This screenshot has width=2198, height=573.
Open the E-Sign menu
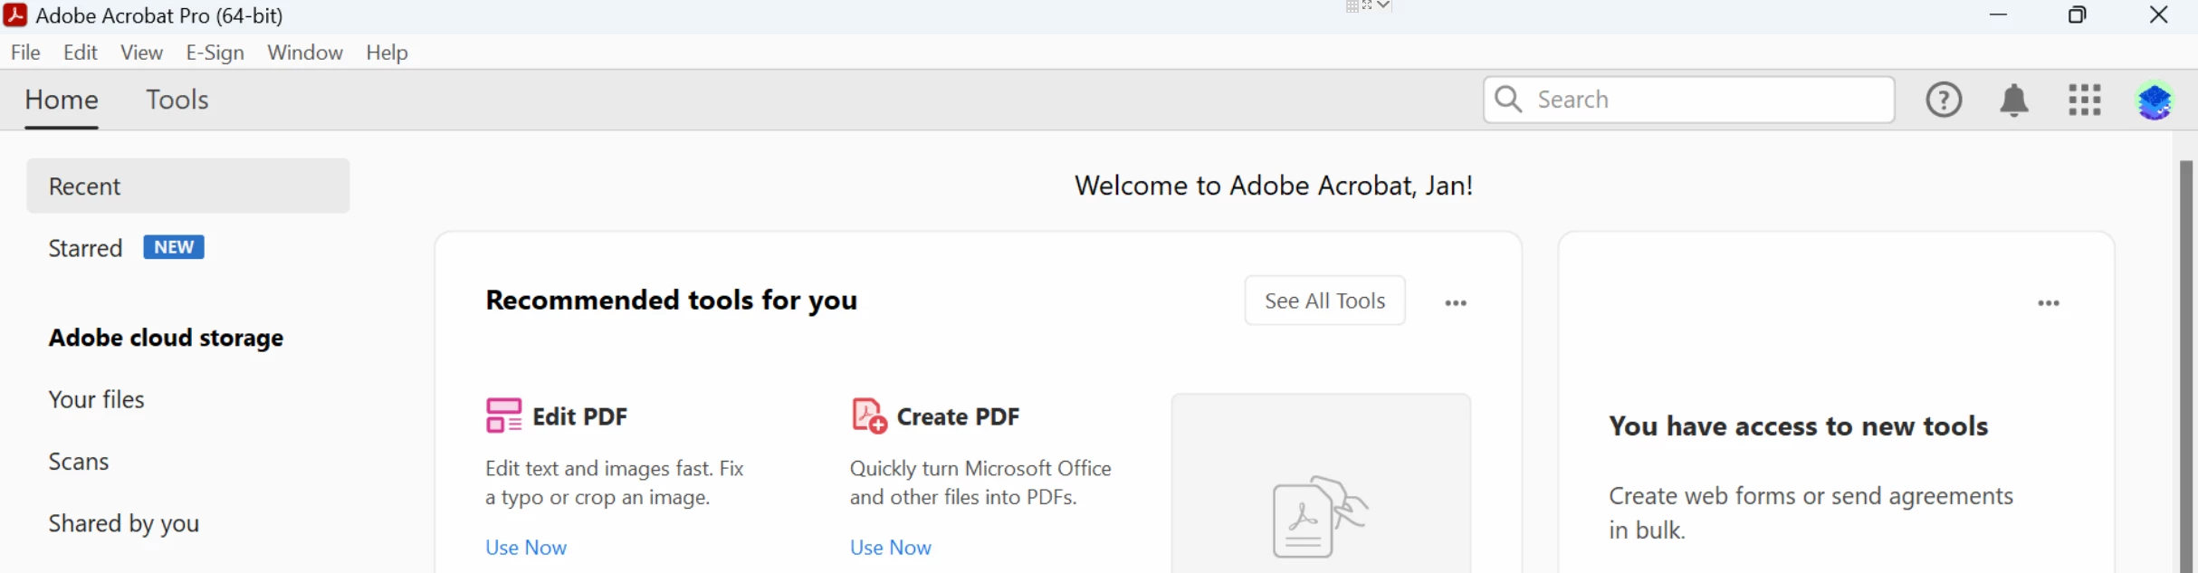pyautogui.click(x=215, y=53)
